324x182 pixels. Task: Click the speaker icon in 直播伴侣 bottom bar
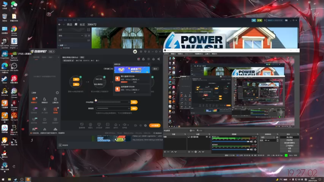click(x=124, y=125)
